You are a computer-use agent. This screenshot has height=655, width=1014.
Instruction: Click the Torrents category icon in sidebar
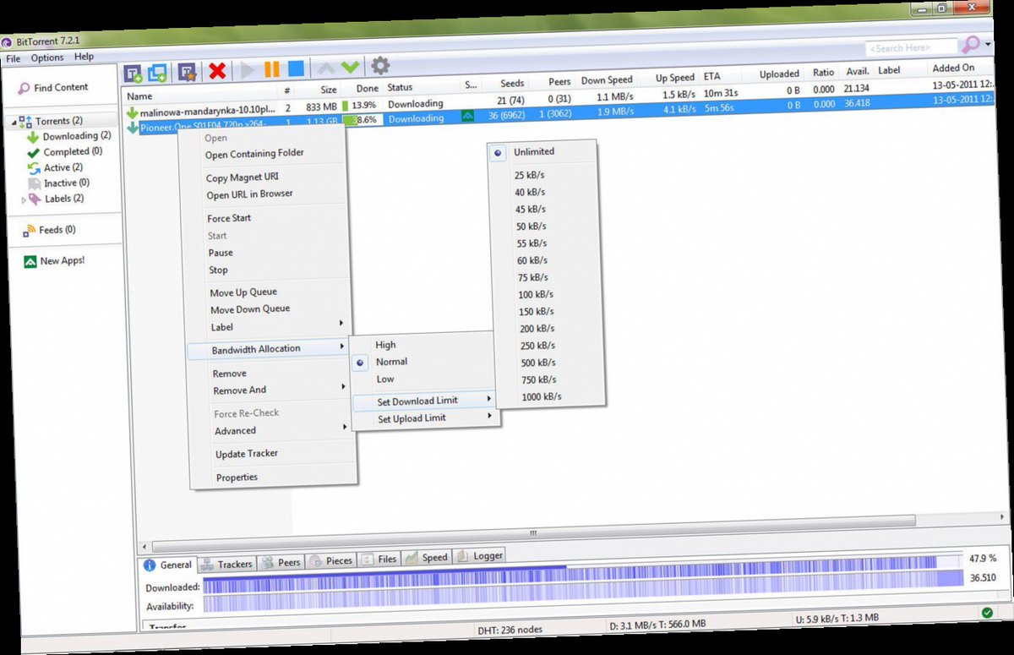coord(26,122)
